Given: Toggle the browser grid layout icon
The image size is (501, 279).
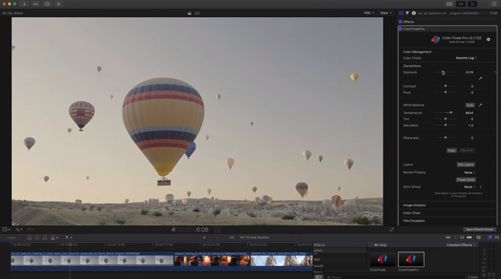Looking at the screenshot, I should [x=449, y=4].
